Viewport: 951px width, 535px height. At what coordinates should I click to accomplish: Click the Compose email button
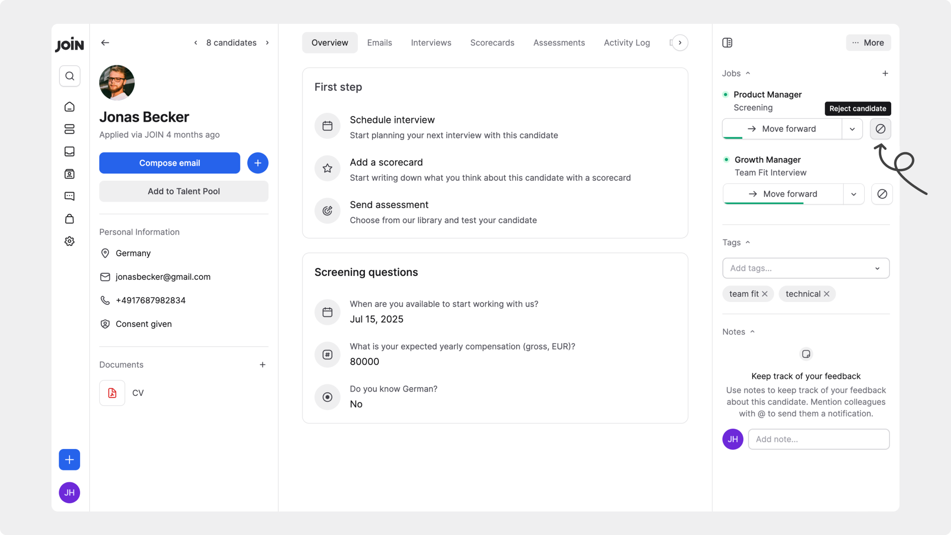click(x=169, y=163)
